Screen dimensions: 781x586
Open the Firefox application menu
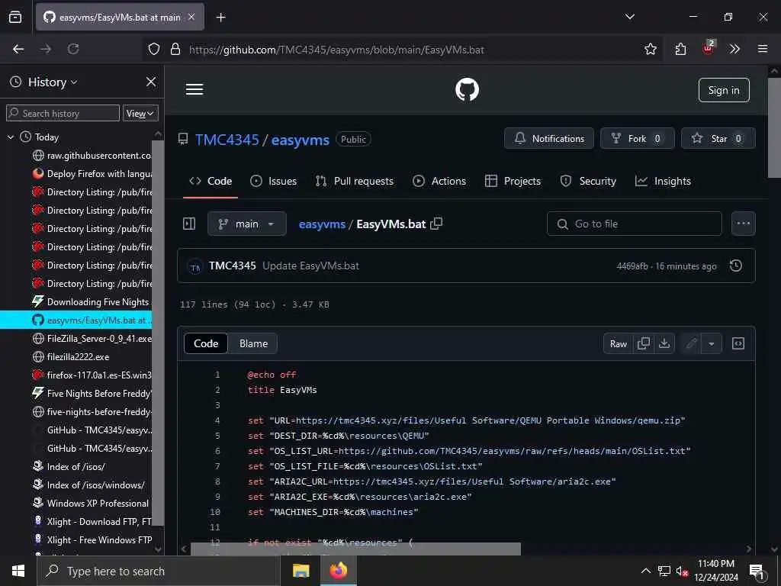coord(763,49)
